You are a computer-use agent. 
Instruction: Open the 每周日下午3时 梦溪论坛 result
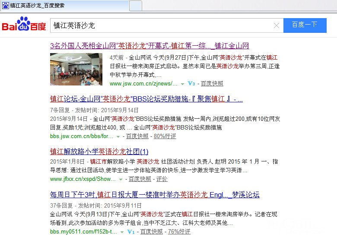pos(155,195)
